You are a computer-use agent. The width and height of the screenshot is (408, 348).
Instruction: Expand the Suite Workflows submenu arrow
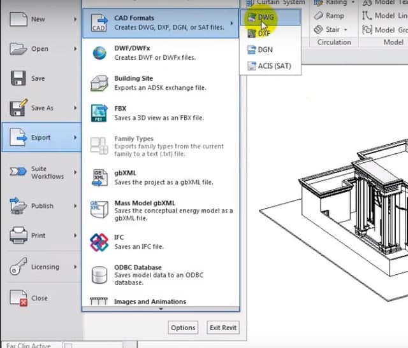point(75,172)
